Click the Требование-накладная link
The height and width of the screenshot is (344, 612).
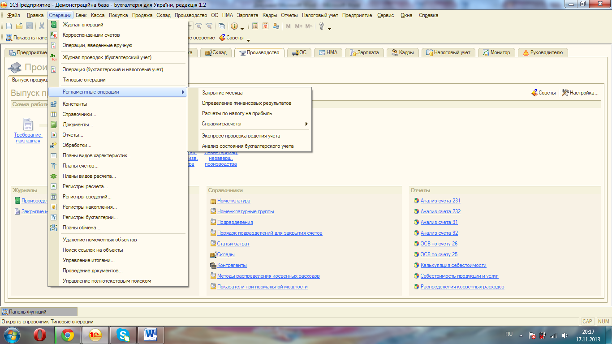(x=28, y=138)
